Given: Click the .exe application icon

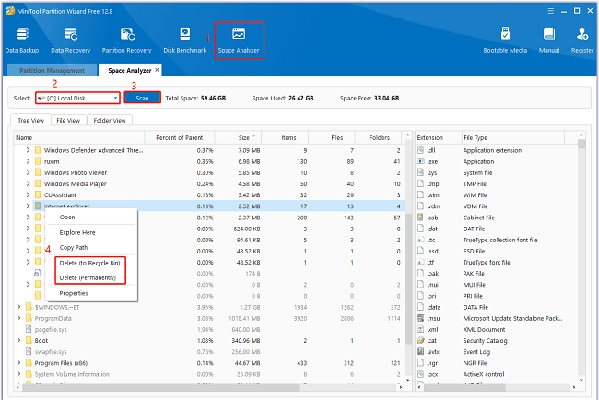Looking at the screenshot, I should [420, 161].
